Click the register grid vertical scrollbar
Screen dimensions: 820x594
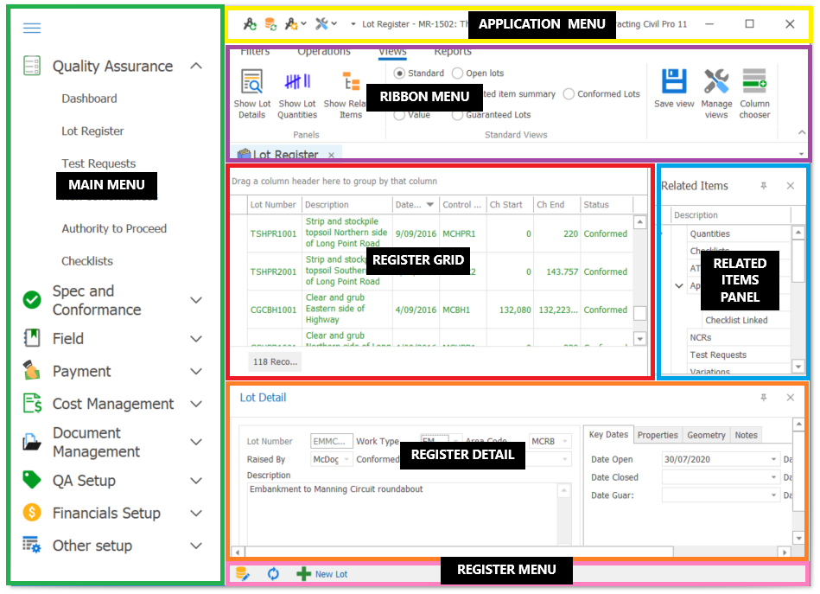pyautogui.click(x=639, y=277)
